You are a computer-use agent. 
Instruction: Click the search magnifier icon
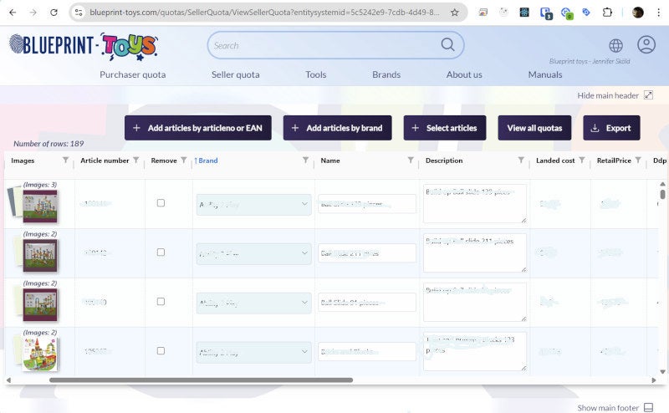[447, 44]
